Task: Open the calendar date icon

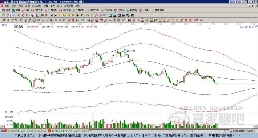Action: (110, 15)
